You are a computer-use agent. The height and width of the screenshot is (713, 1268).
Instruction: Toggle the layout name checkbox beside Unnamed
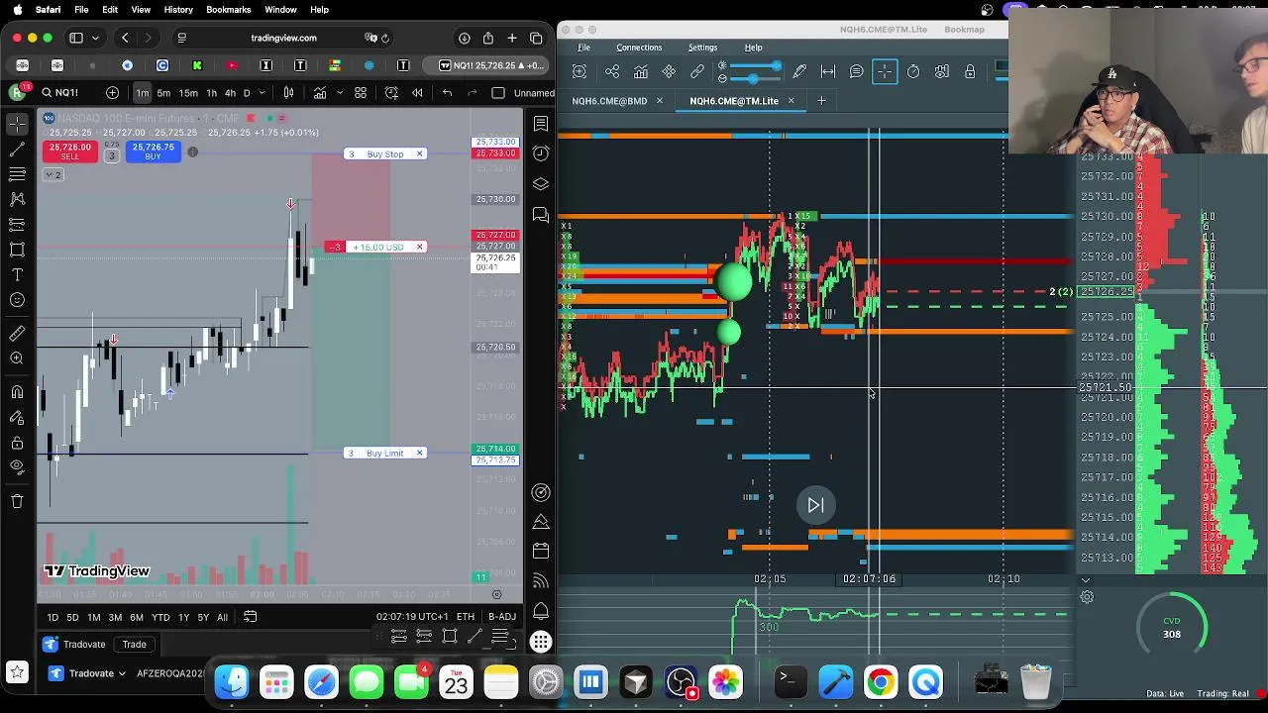498,93
